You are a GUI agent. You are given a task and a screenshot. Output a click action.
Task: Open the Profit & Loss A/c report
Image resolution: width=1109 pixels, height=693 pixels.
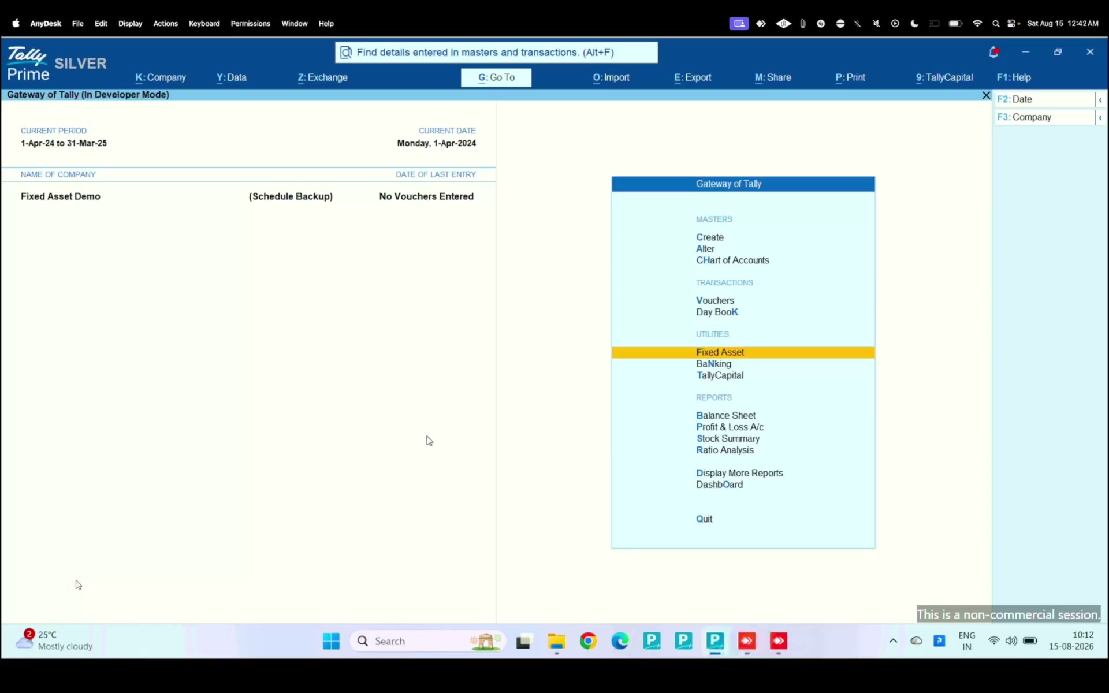pyautogui.click(x=730, y=427)
